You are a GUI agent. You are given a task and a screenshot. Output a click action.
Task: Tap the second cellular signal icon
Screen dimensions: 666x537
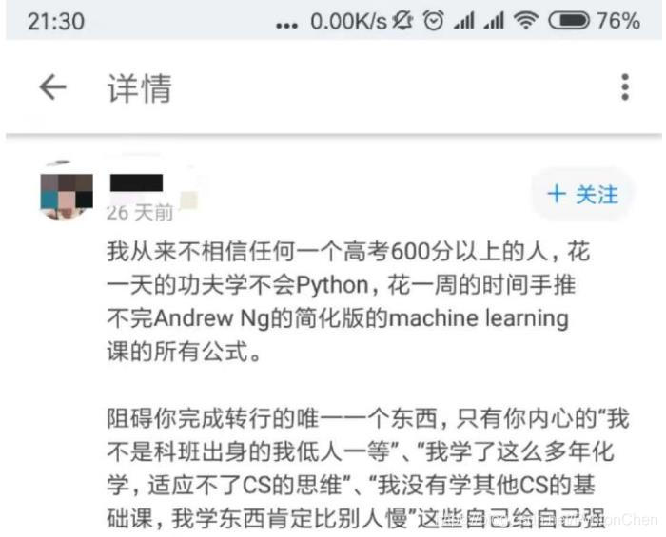click(494, 20)
